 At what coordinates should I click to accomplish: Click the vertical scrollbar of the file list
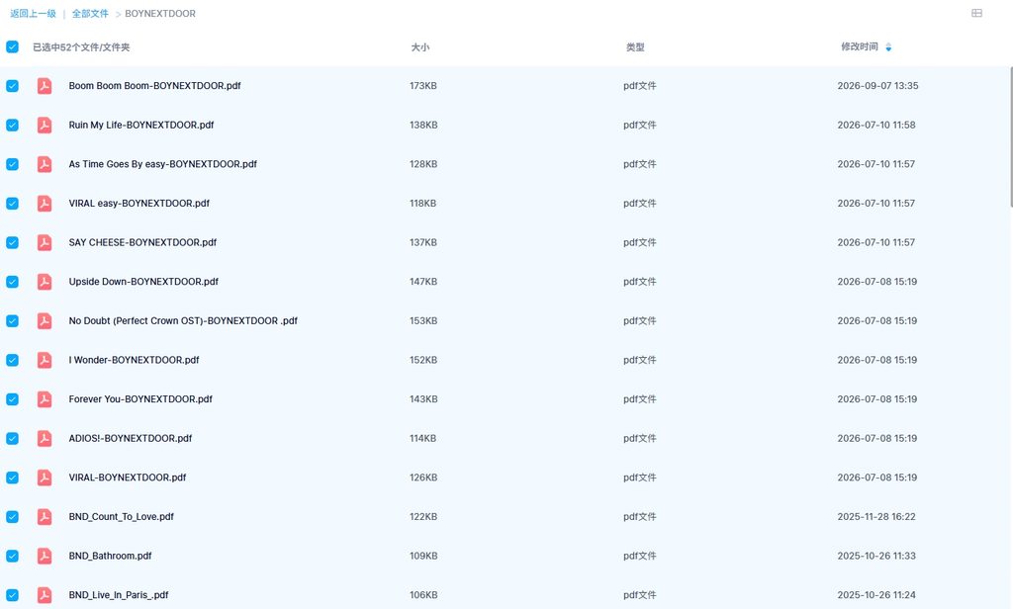[x=1011, y=136]
